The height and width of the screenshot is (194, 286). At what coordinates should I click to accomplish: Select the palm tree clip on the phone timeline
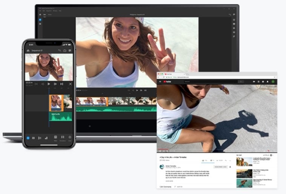68,102
